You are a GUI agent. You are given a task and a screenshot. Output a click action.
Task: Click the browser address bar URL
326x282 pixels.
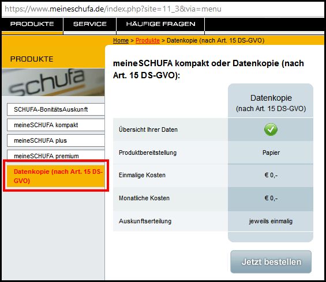tap(113, 9)
